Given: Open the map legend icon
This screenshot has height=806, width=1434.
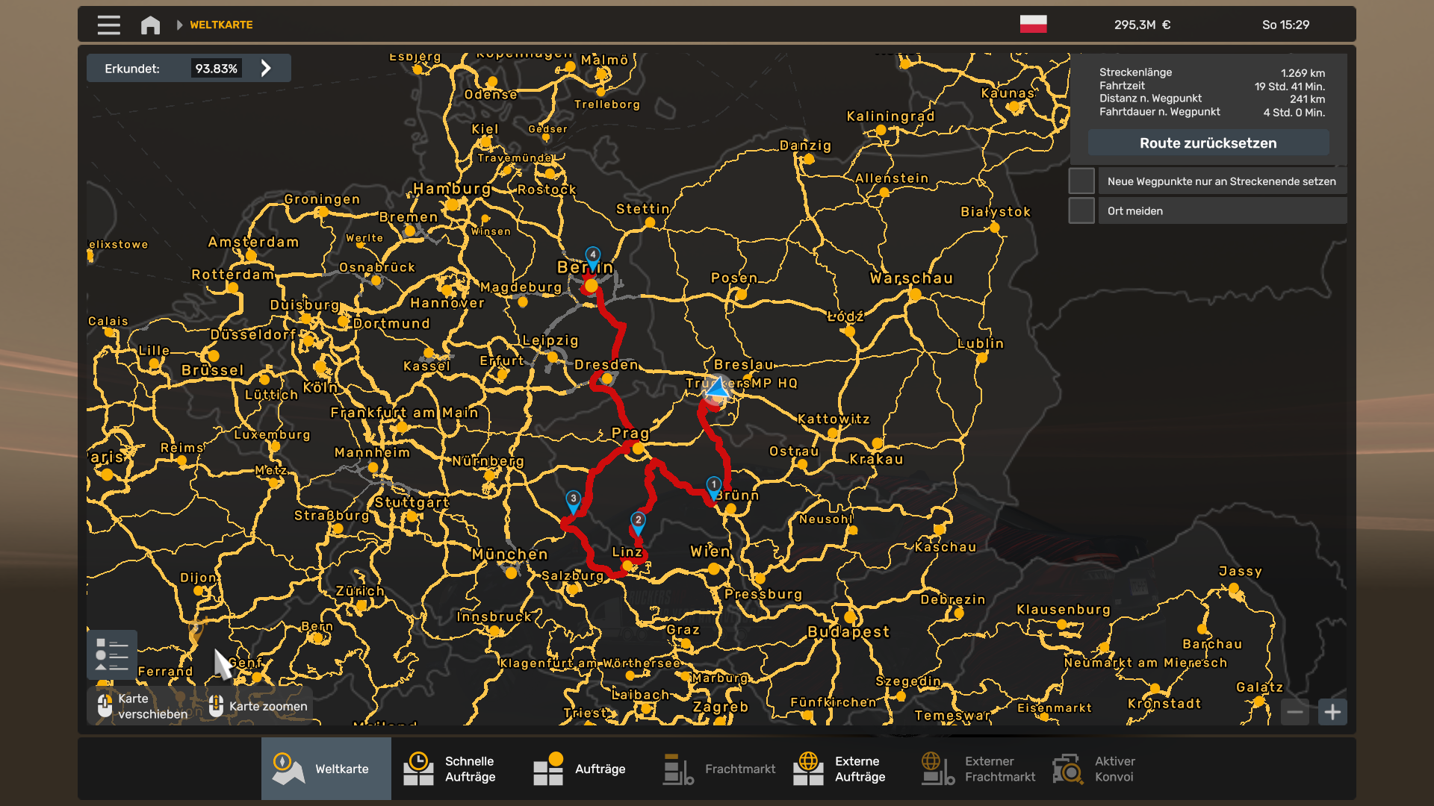Looking at the screenshot, I should [112, 655].
